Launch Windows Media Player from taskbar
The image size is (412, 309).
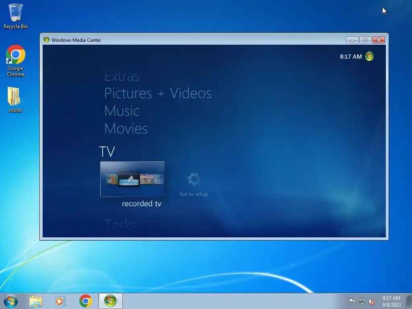(x=60, y=301)
